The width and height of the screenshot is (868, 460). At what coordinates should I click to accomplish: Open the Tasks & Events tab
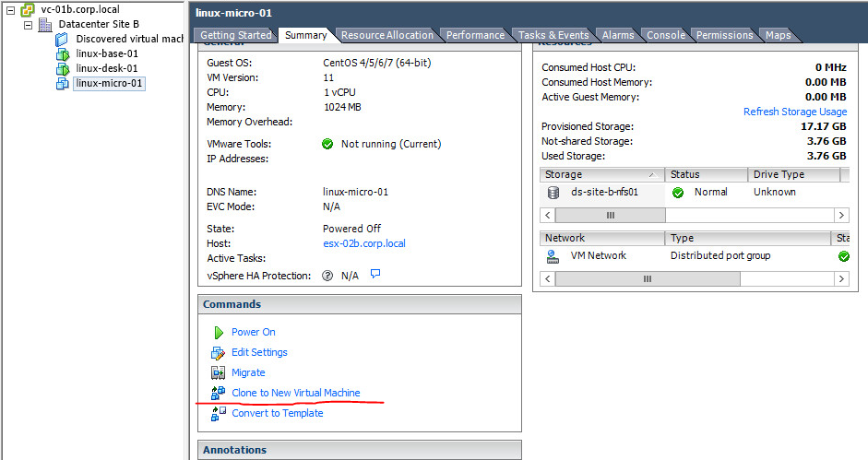tap(553, 35)
